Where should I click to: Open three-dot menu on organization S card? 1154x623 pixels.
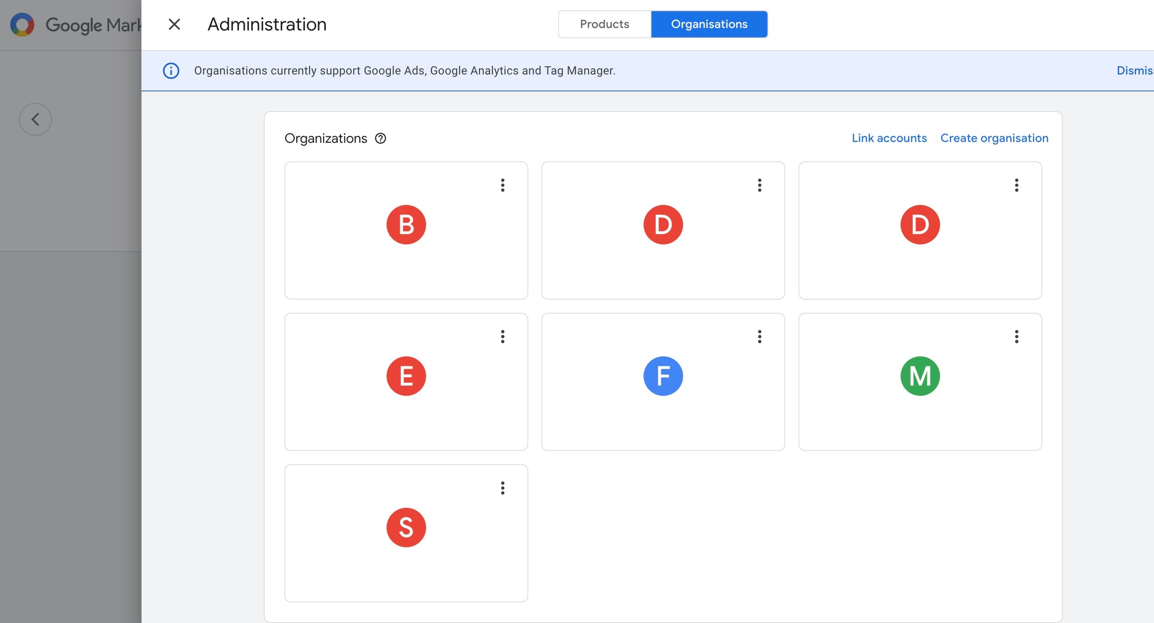coord(502,488)
